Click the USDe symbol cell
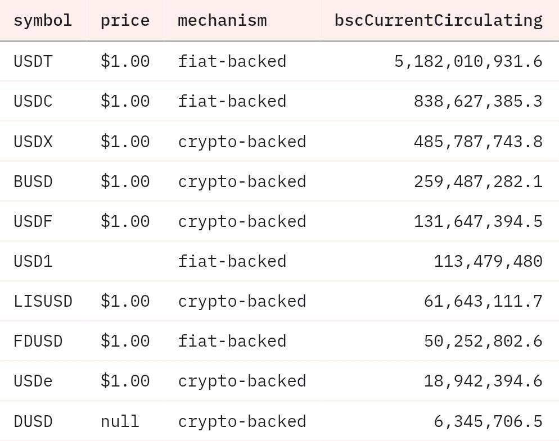 (33, 381)
